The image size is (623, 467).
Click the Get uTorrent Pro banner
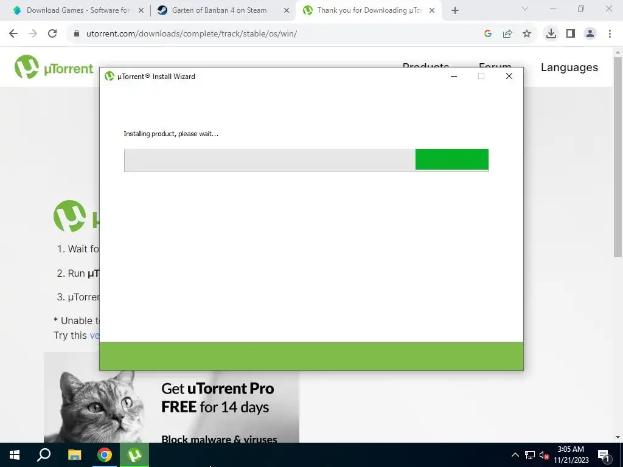click(x=171, y=407)
